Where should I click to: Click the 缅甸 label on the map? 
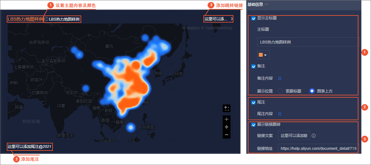coord(96,108)
